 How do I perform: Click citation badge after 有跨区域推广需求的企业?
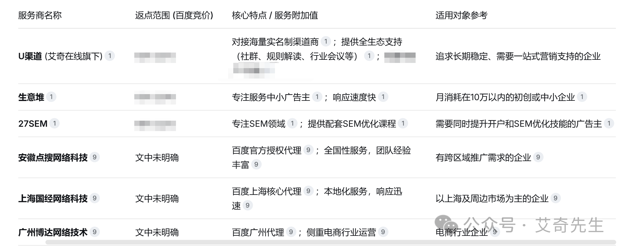point(538,157)
